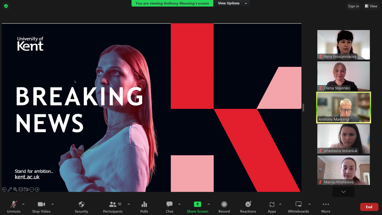
Task: Grab the divider handle beside shared screen
Action: [x=303, y=107]
